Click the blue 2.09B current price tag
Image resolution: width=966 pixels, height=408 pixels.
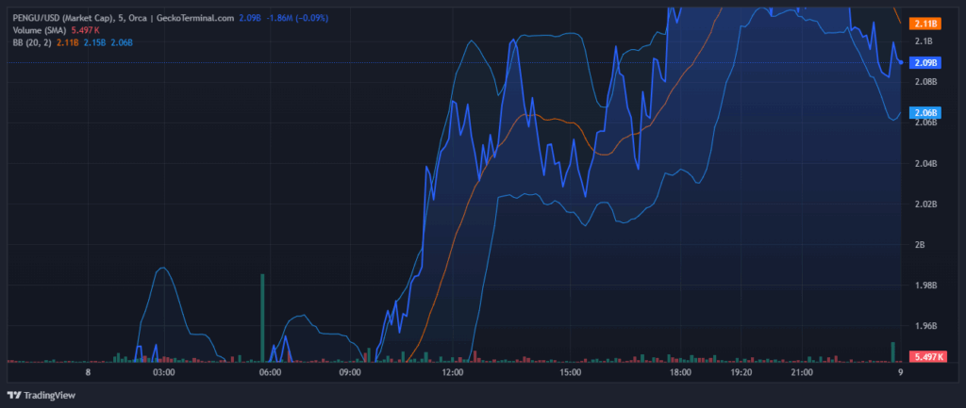[924, 62]
